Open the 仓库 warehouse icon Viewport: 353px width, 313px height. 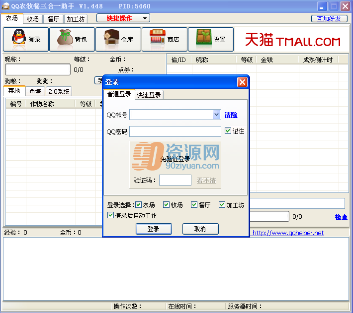click(118, 39)
